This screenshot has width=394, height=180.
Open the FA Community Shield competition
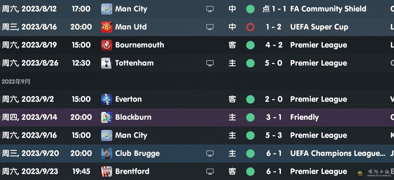pyautogui.click(x=328, y=9)
